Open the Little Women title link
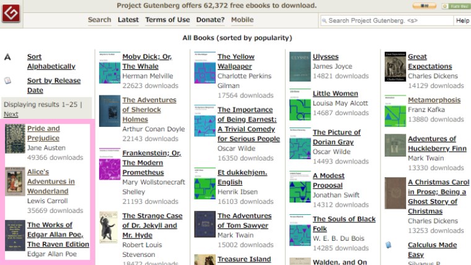This screenshot has height=265, width=471. 335,93
